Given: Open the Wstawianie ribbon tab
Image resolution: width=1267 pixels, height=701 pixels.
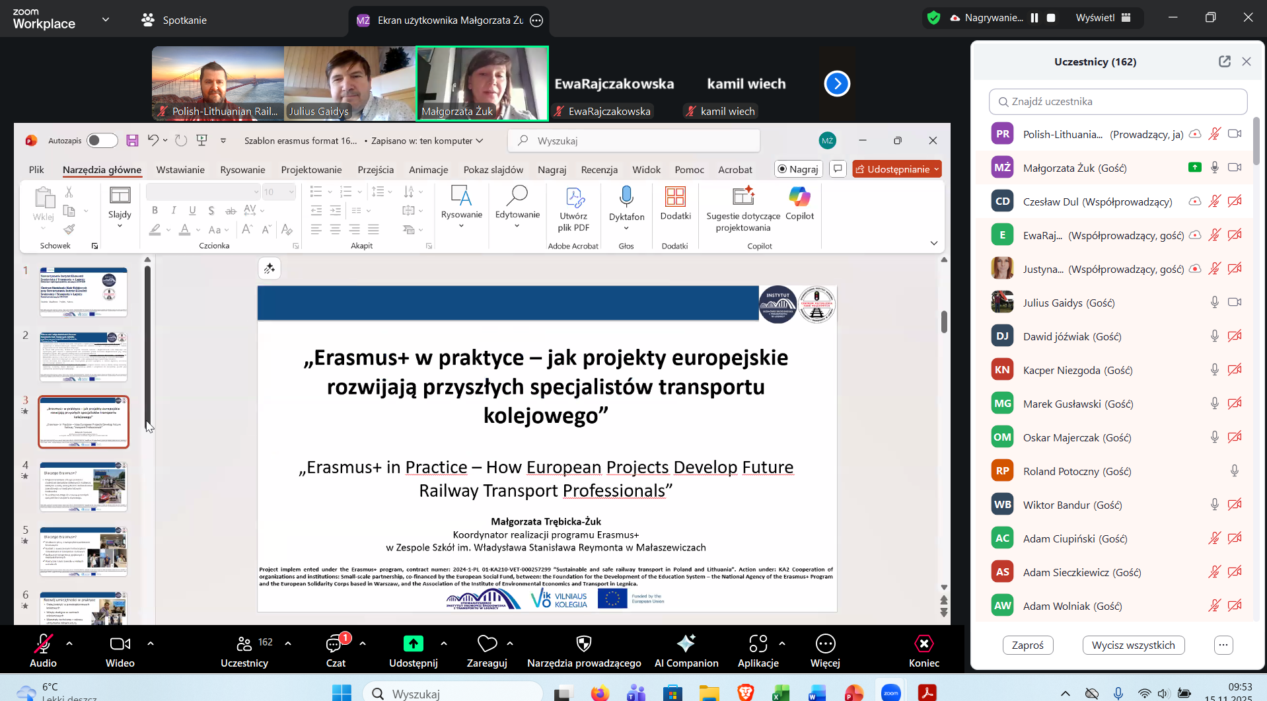Looking at the screenshot, I should click(180, 170).
